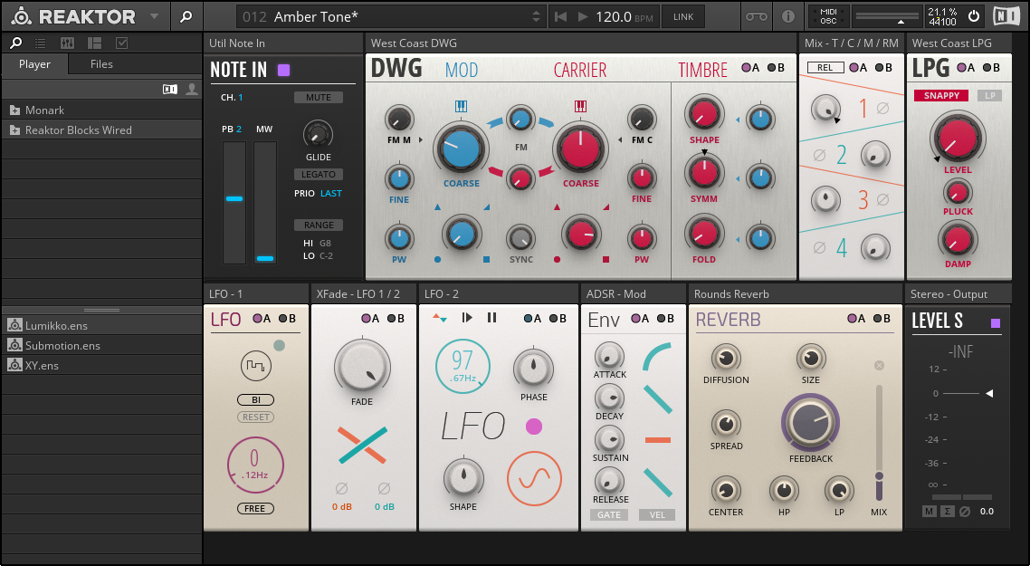Change the HI range value G8
Screen dimensions: 1030x566
[325, 244]
